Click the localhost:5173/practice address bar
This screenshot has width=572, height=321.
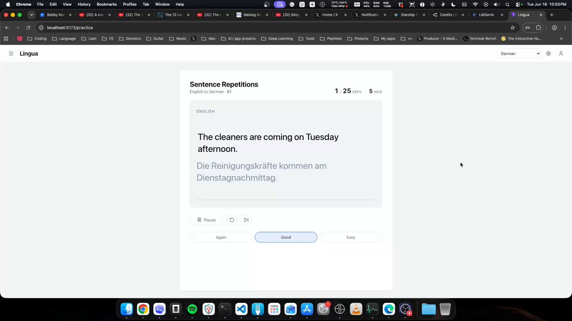(x=272, y=28)
